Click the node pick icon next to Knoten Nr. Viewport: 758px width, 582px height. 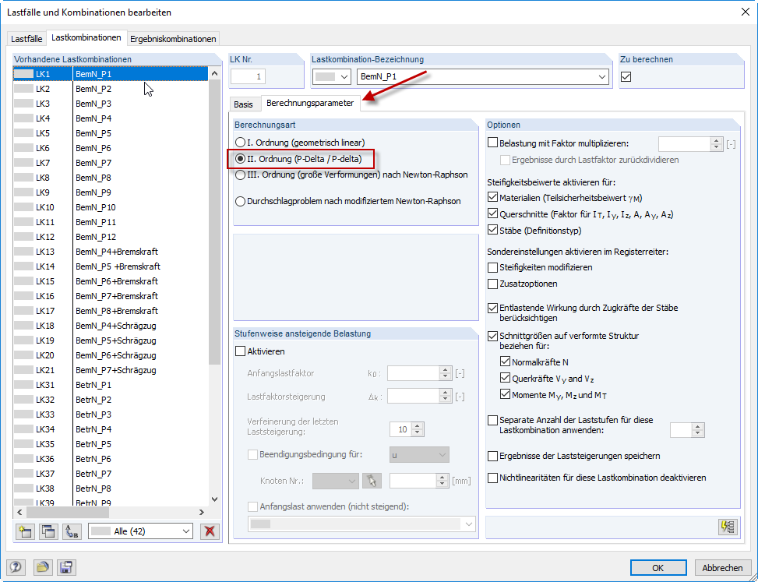pos(372,481)
